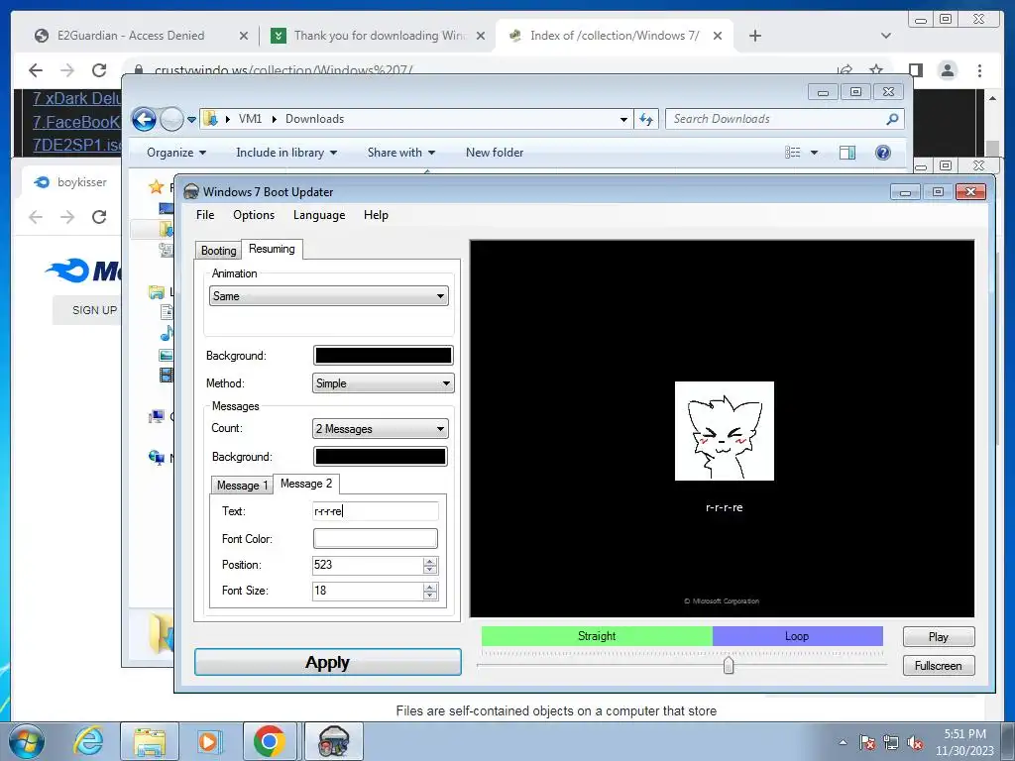Open the Windows Start orb
The height and width of the screenshot is (761, 1015).
26,741
